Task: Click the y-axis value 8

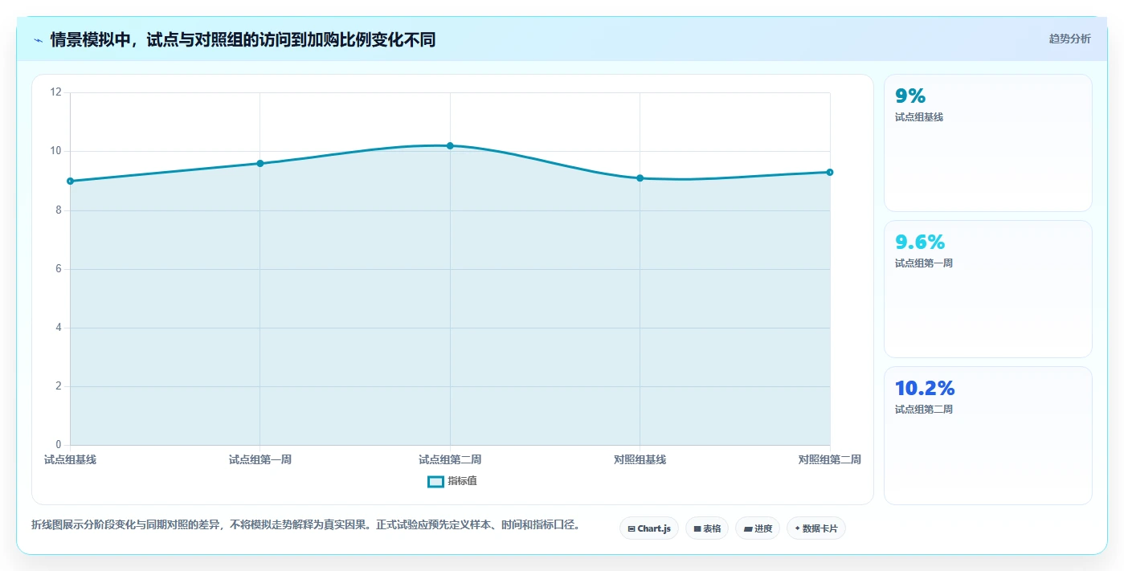Action: tap(58, 210)
